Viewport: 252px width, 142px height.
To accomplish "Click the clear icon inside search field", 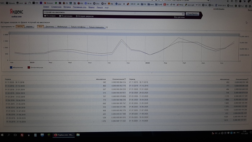I will click(x=183, y=14).
